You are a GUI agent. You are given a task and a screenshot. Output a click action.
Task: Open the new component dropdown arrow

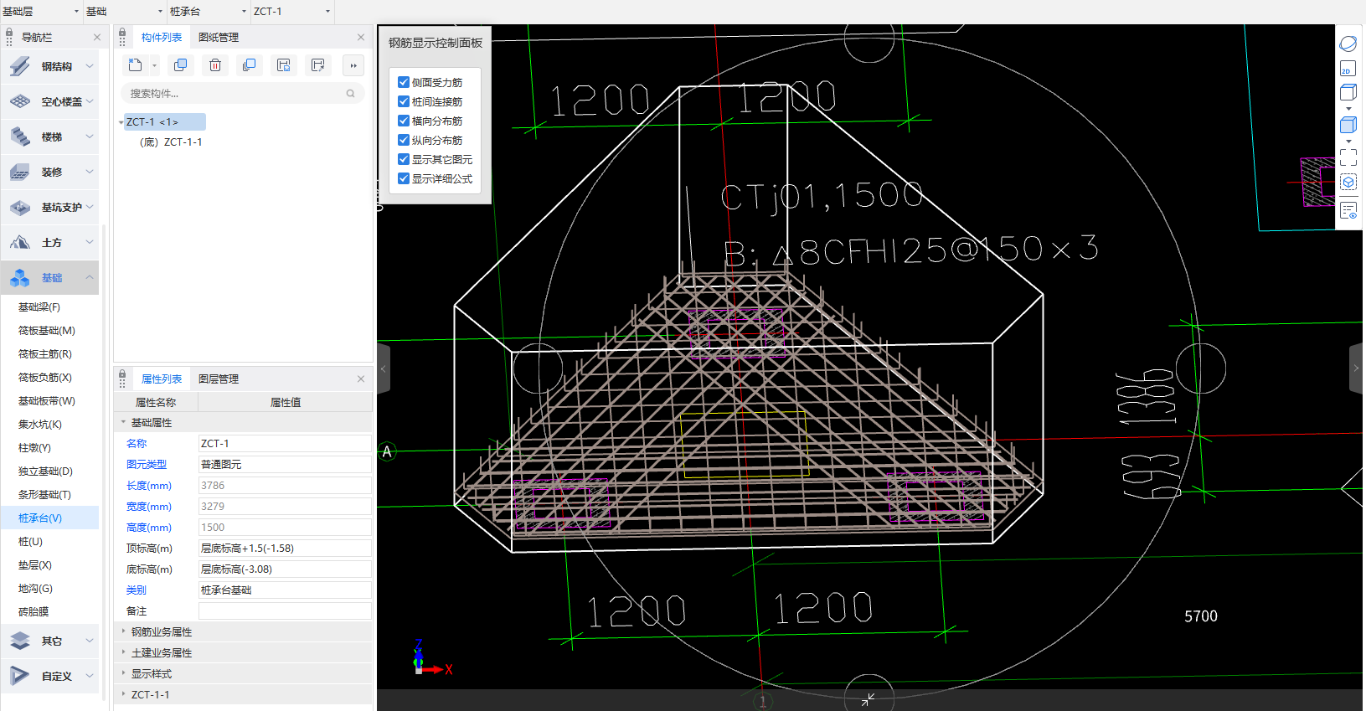click(154, 65)
